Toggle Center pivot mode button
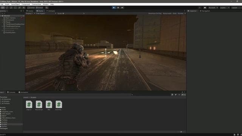The width and height of the screenshot is (242, 136). click(x=31, y=8)
